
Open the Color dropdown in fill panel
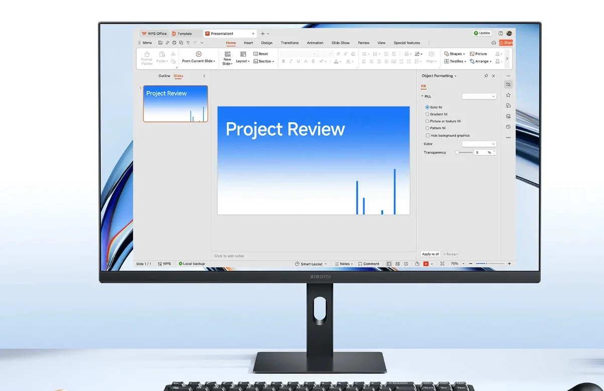point(479,144)
